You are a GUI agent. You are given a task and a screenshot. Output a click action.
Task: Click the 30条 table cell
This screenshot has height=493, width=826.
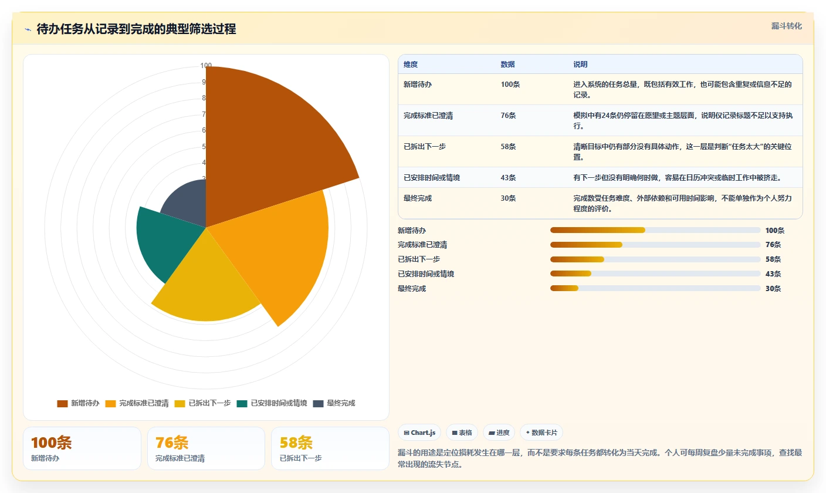click(x=509, y=198)
